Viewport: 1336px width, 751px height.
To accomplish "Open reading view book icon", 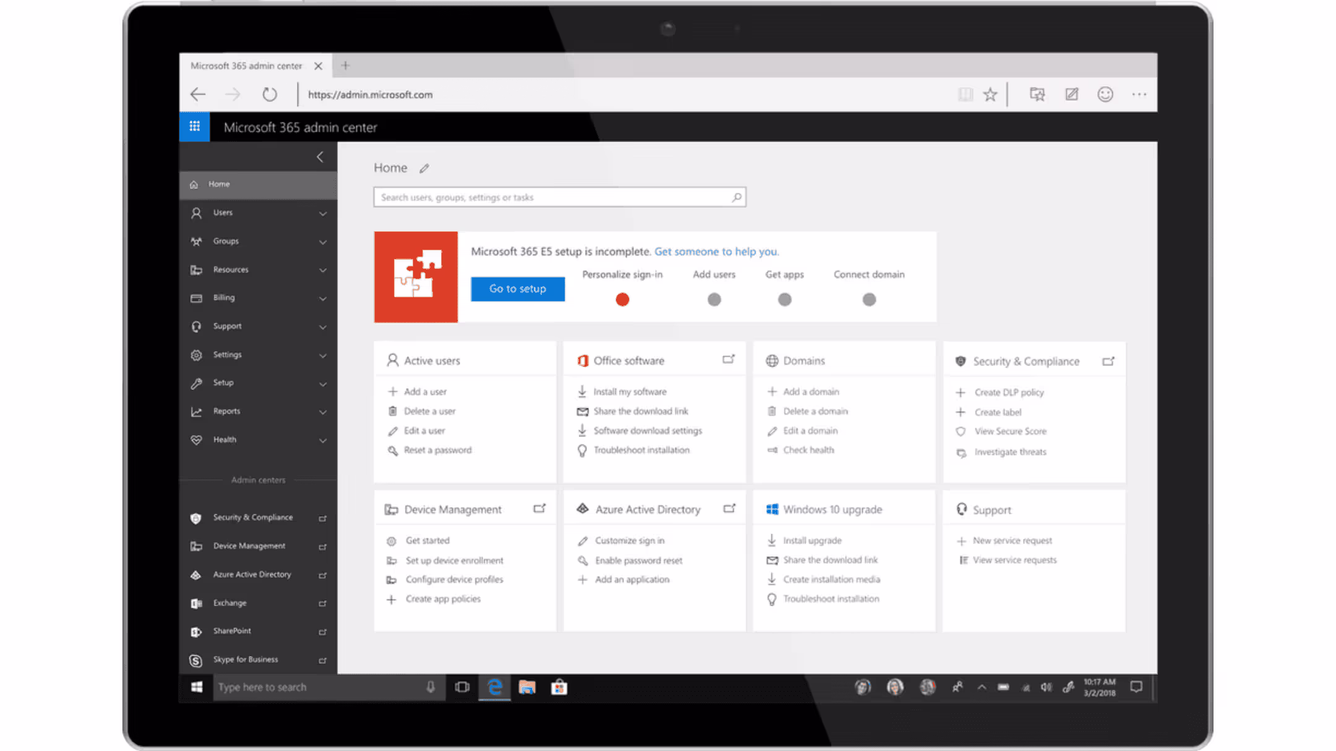I will coord(965,95).
